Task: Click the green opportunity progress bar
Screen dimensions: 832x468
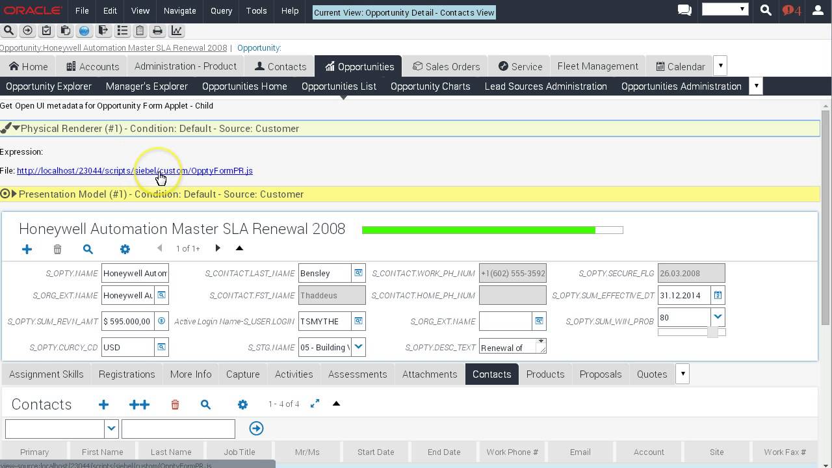Action: coord(492,229)
